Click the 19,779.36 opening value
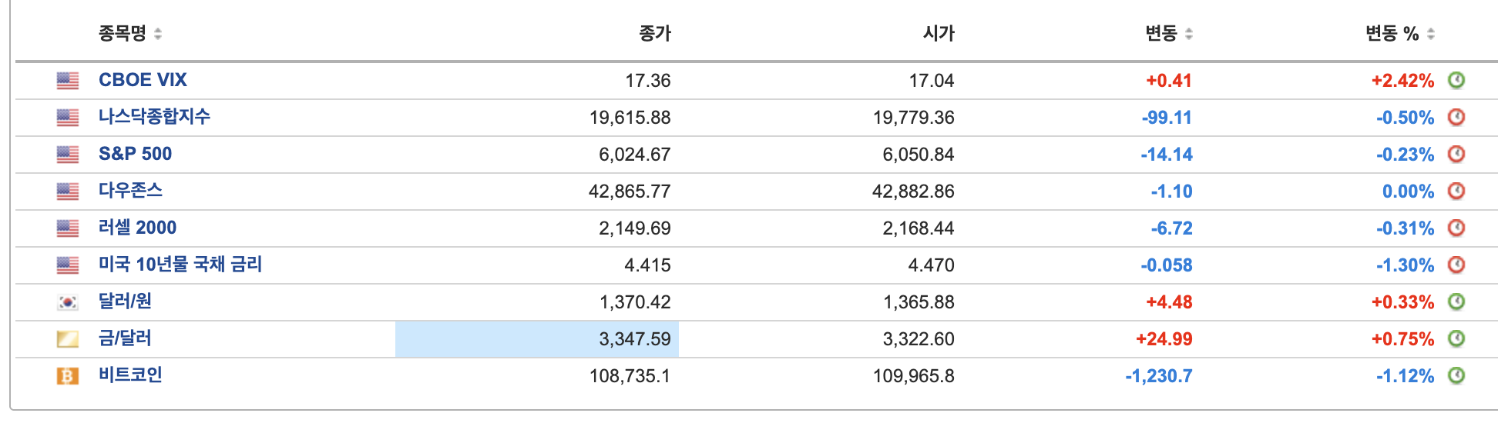 (x=913, y=118)
